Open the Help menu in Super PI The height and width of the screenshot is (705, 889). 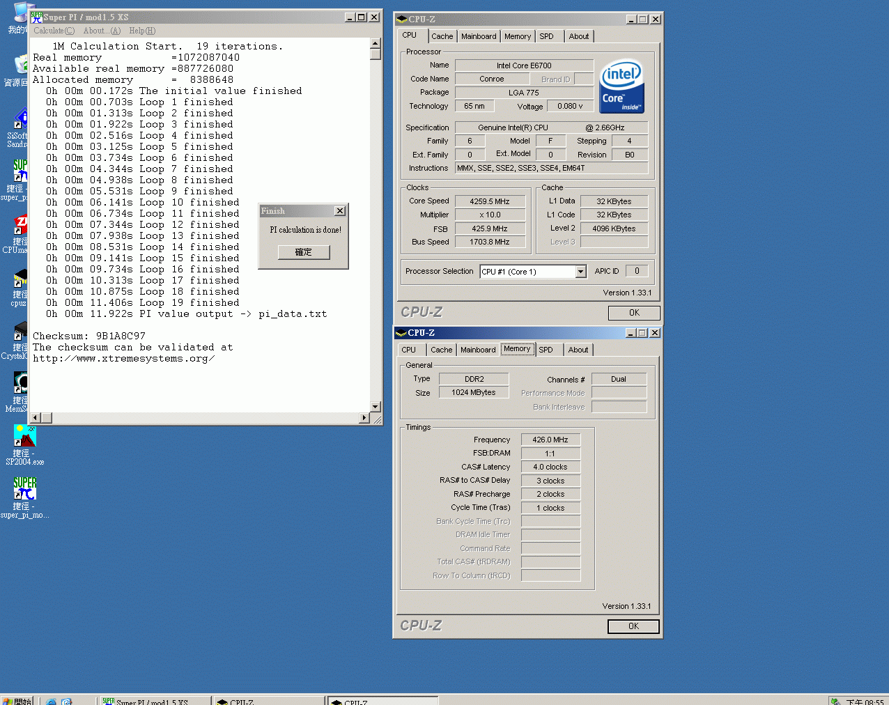142,31
